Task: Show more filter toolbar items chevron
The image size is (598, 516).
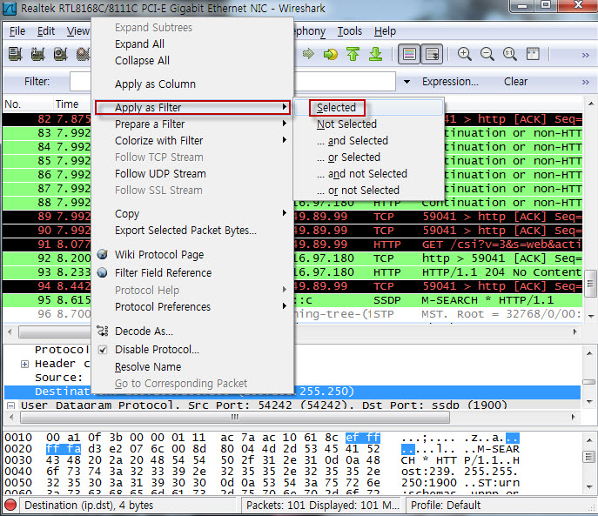Action: click(586, 82)
